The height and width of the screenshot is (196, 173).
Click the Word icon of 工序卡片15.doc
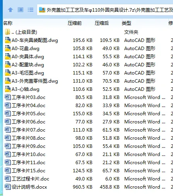point(8,170)
